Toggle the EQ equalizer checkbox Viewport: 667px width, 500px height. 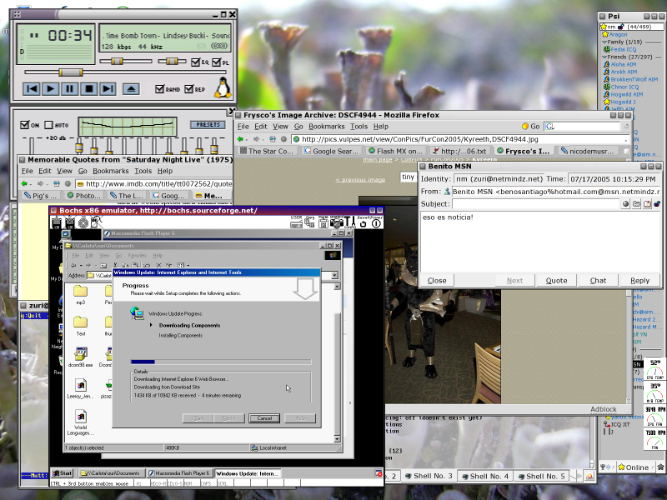coord(195,62)
